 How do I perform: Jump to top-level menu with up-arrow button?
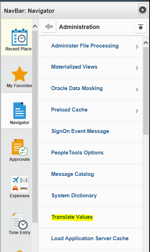point(141,27)
